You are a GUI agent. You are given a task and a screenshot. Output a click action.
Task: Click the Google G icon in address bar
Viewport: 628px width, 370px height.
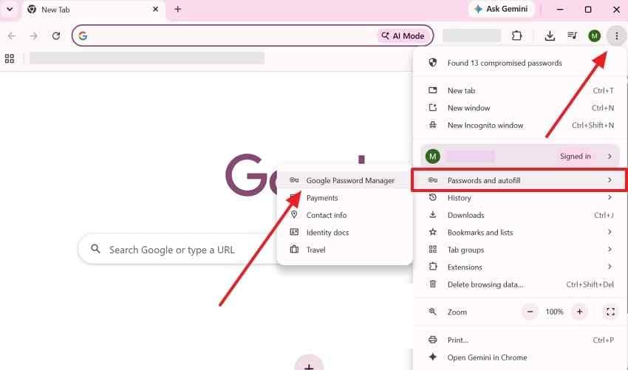tap(83, 36)
